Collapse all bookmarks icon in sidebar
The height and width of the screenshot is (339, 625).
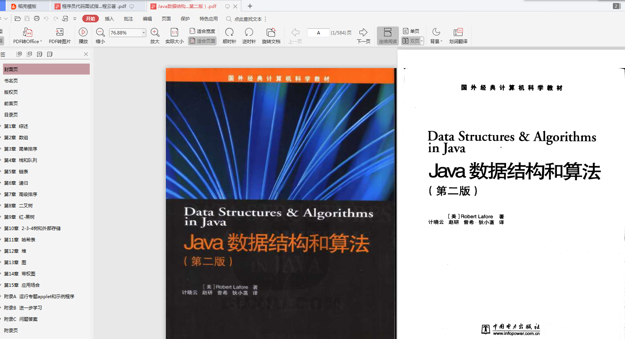point(30,54)
